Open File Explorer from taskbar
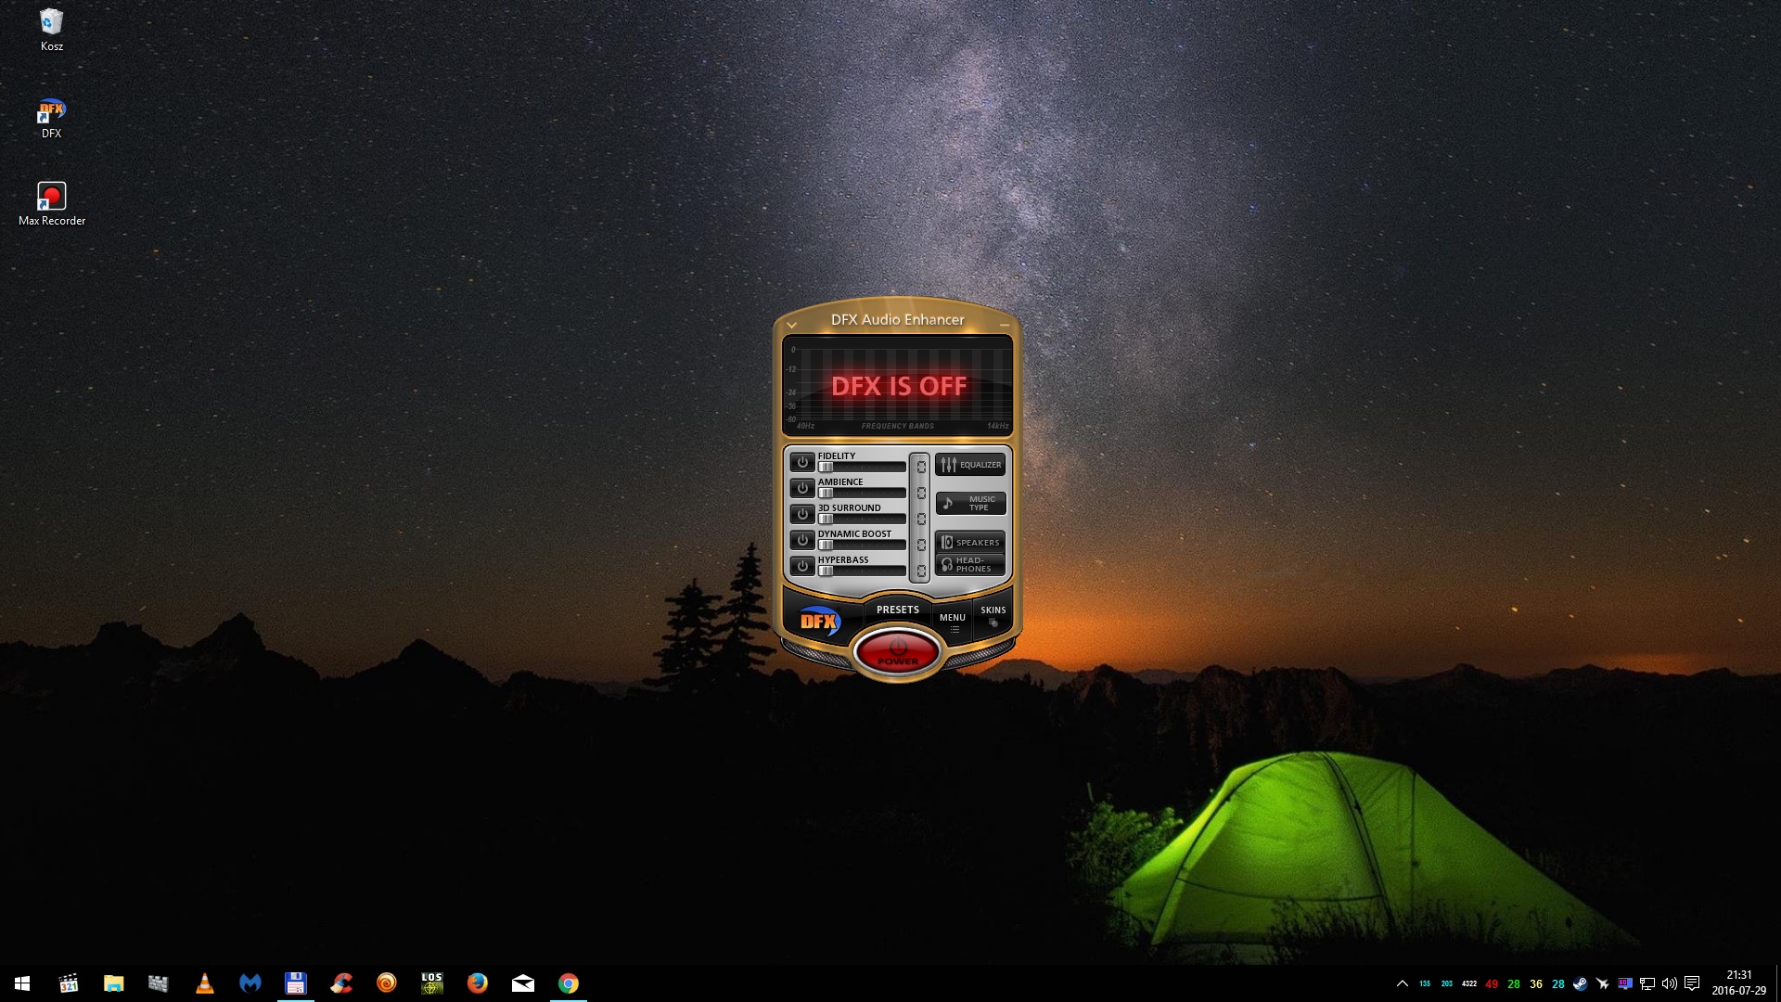This screenshot has width=1781, height=1002. coord(113,983)
